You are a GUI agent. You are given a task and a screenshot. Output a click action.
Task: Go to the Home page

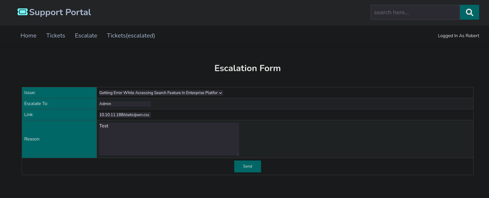pos(29,35)
